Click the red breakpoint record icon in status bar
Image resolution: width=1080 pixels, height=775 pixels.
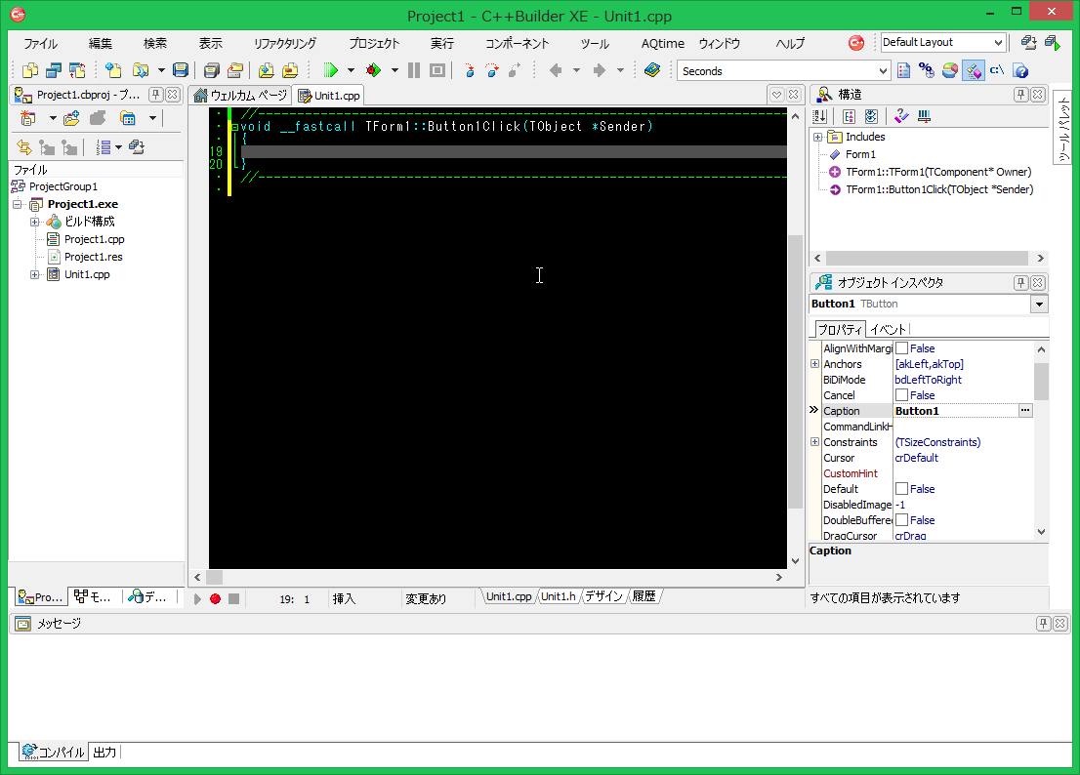[x=215, y=598]
